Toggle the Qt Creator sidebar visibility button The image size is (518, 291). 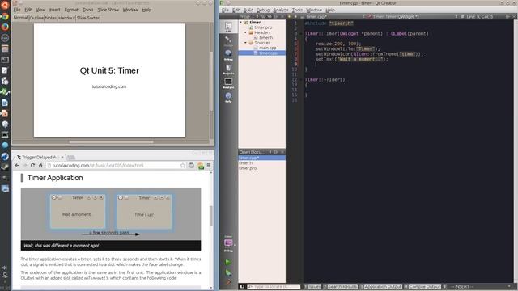pos(242,287)
